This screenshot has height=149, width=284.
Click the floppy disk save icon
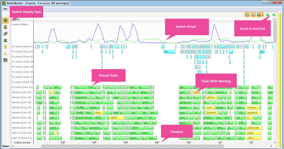pyautogui.click(x=5, y=60)
